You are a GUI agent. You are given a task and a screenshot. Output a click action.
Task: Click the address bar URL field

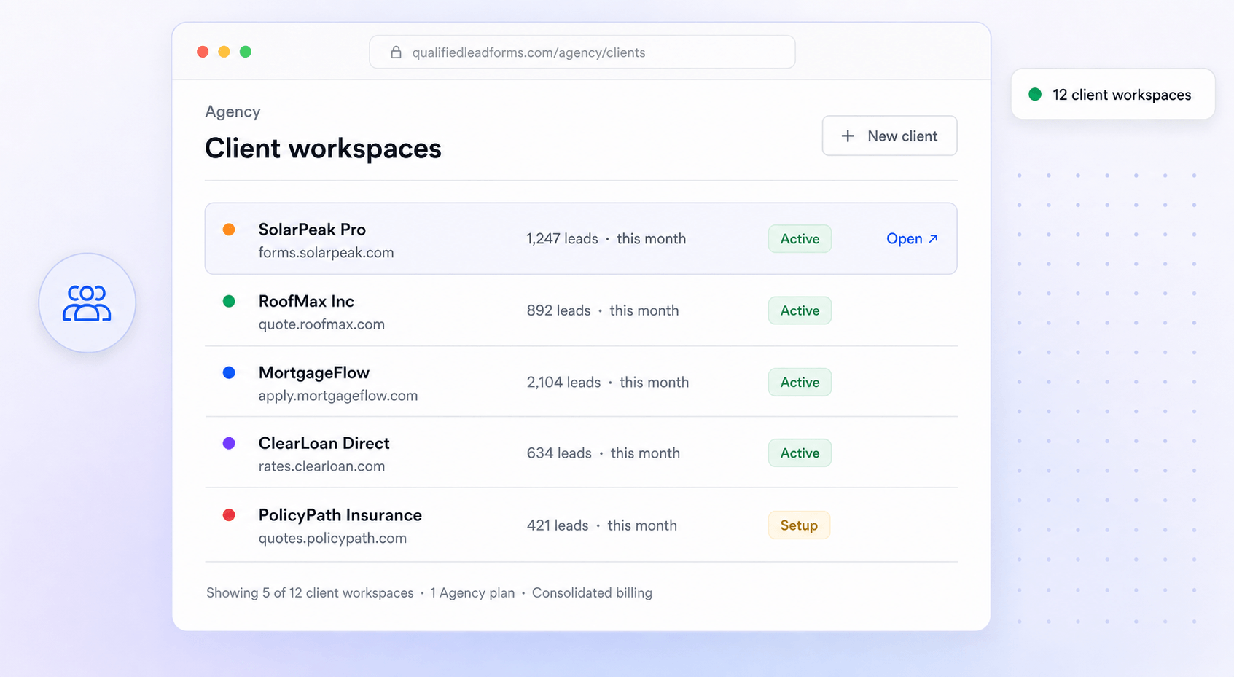click(x=582, y=52)
